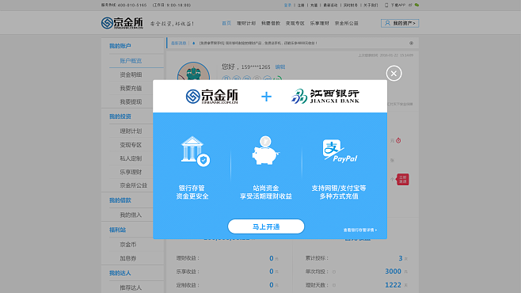The width and height of the screenshot is (521, 293).
Task: Select 账户概览 in the sidebar
Action: tap(131, 61)
